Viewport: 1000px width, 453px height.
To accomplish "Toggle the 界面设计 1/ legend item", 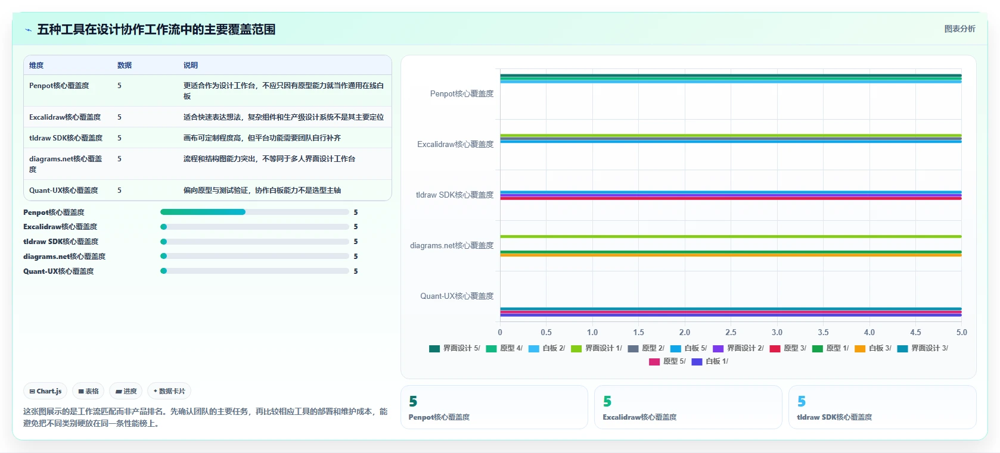I will [597, 348].
